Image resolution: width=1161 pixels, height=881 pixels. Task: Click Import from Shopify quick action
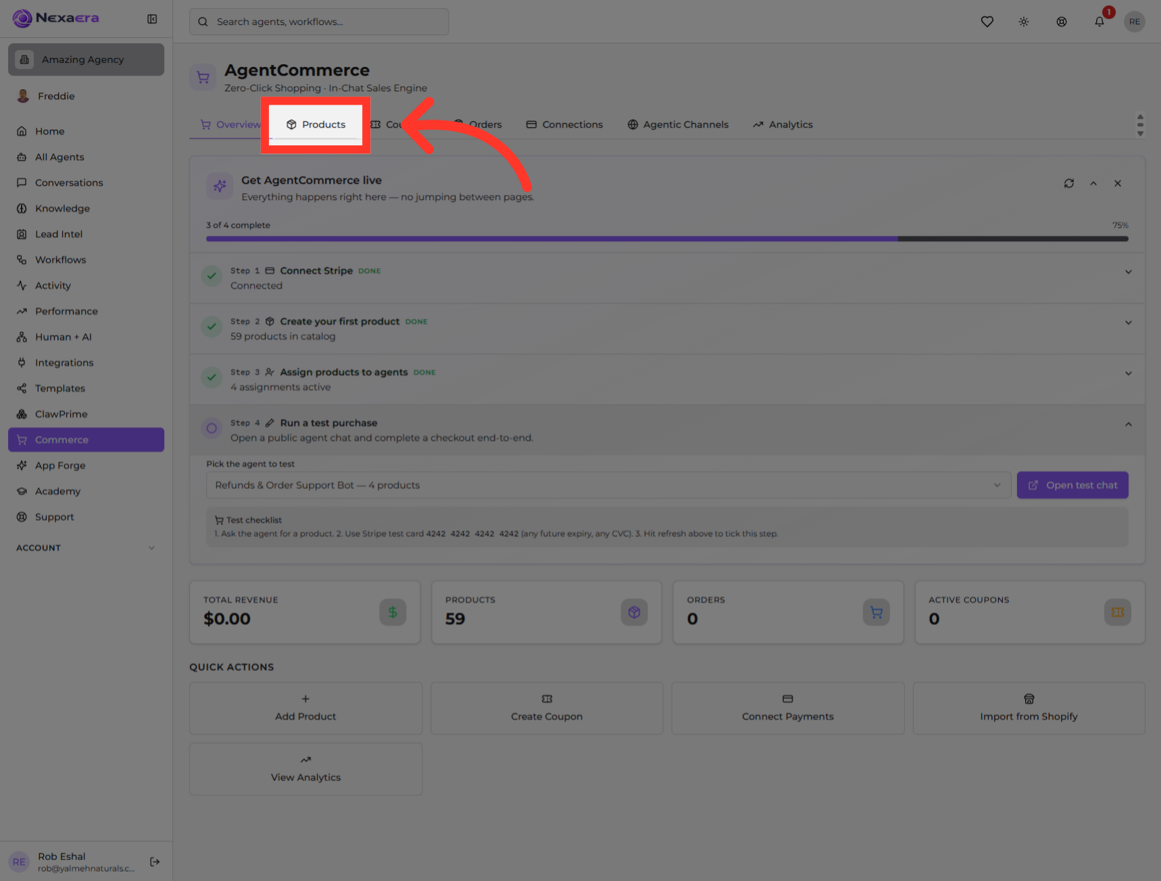point(1029,708)
